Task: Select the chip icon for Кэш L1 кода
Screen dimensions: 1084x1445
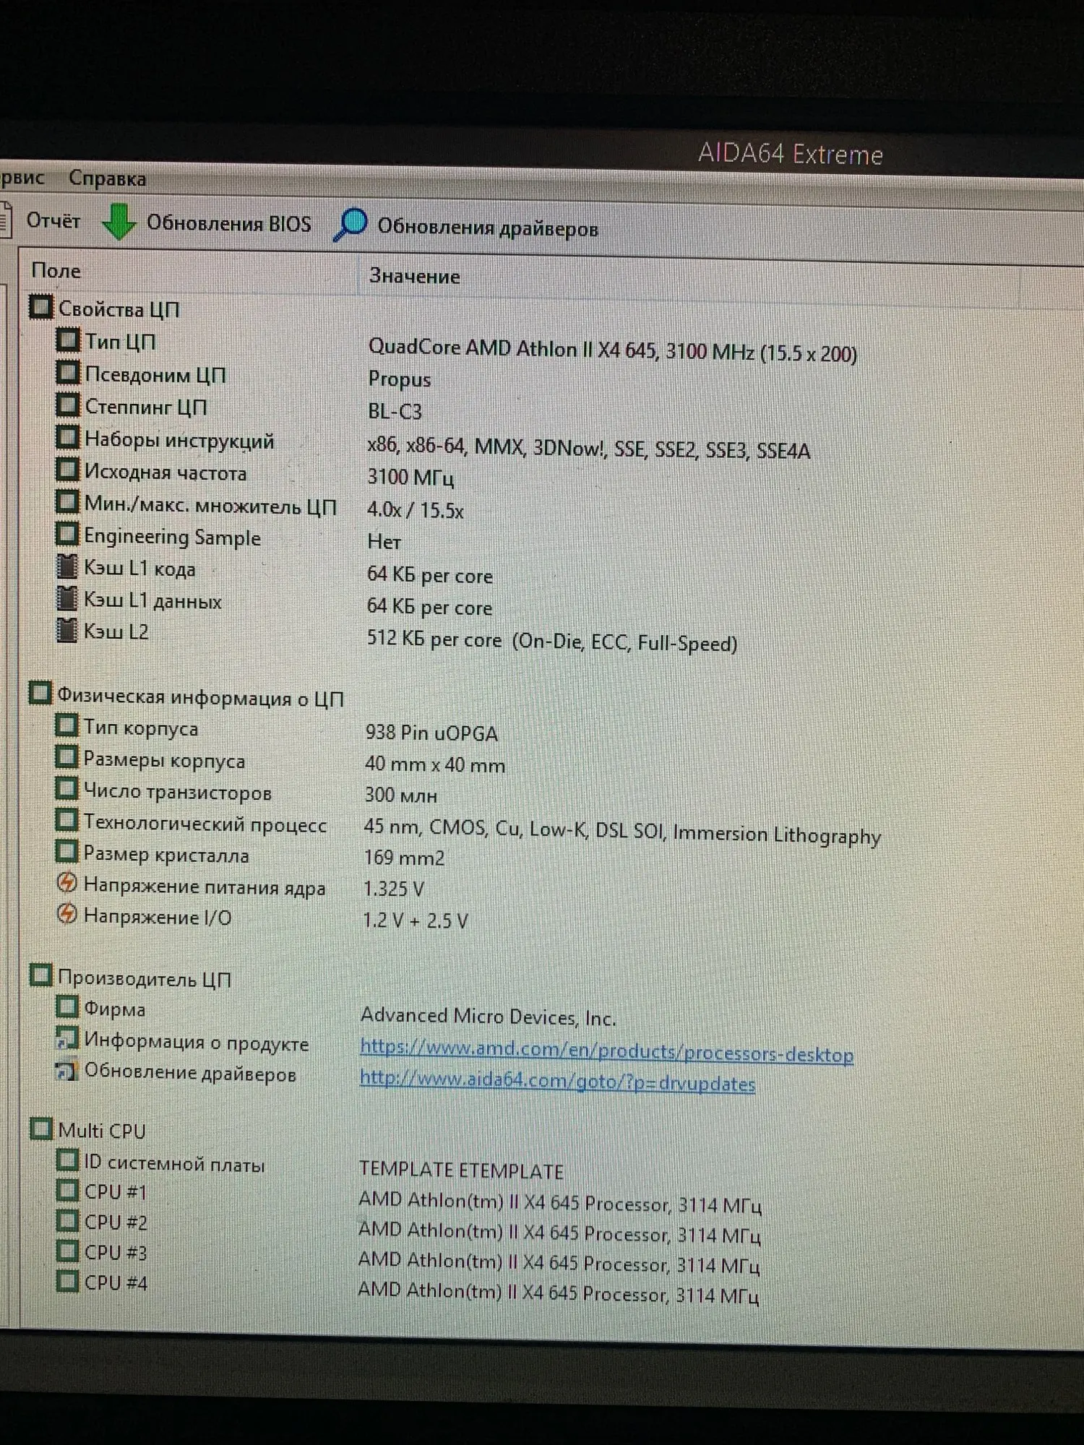Action: point(66,566)
